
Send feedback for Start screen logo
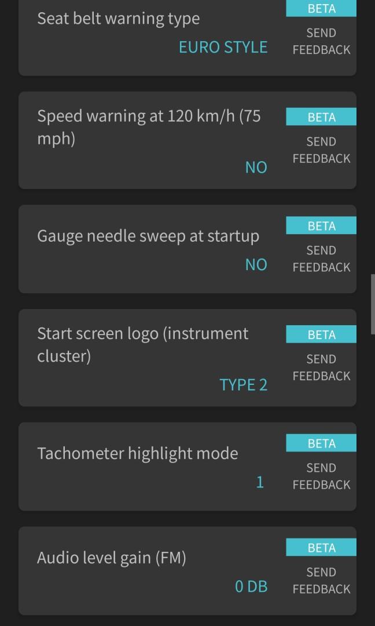click(x=321, y=367)
